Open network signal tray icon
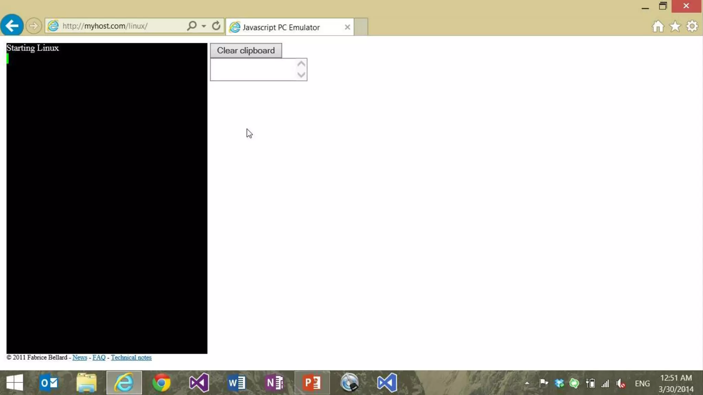Viewport: 703px width, 395px height. (605, 383)
